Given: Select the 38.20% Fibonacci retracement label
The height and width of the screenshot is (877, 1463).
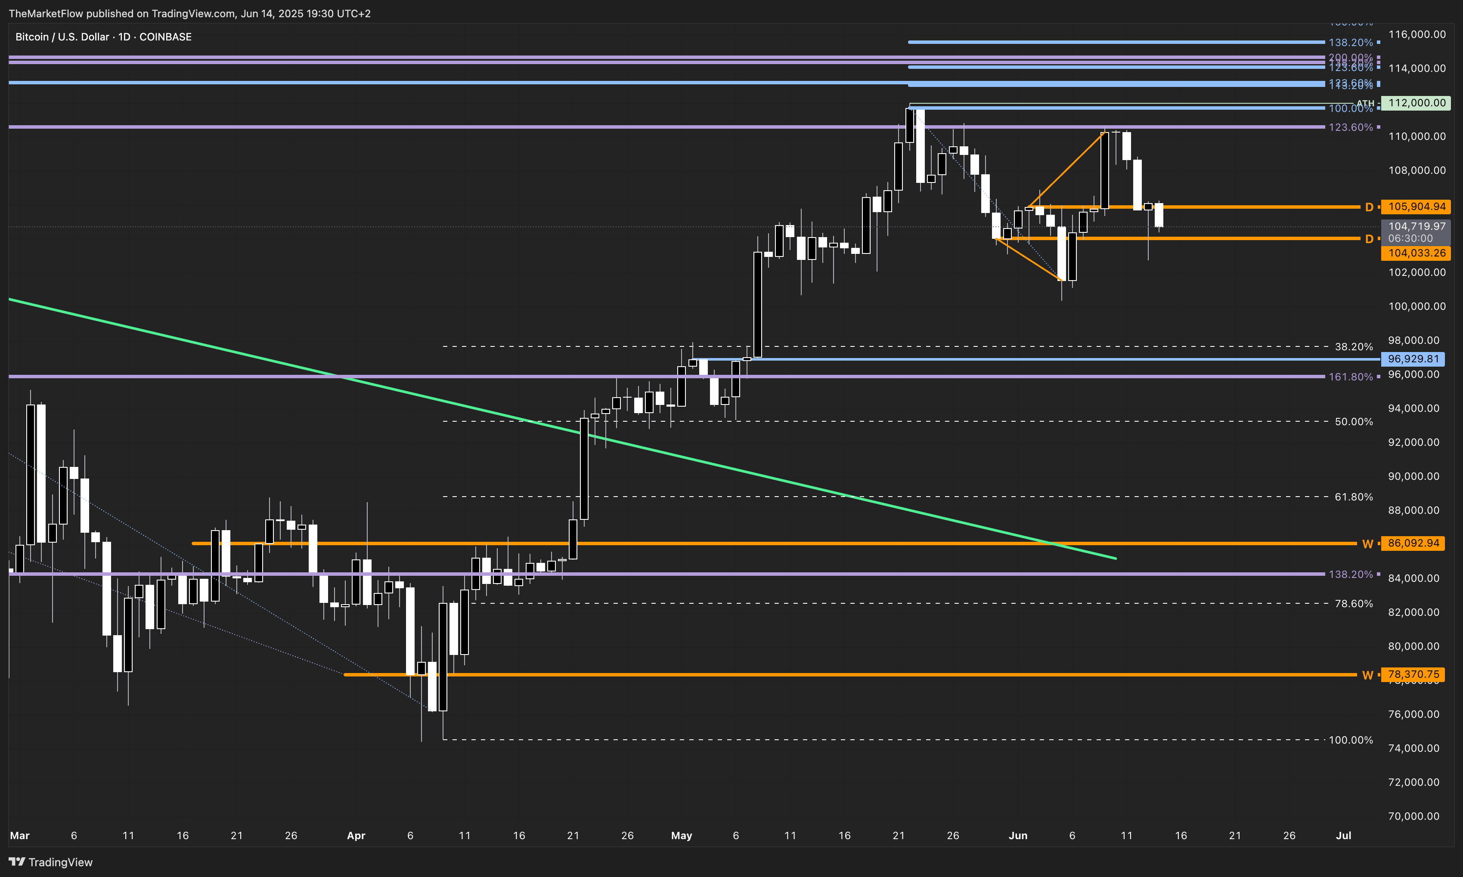Looking at the screenshot, I should 1353,347.
